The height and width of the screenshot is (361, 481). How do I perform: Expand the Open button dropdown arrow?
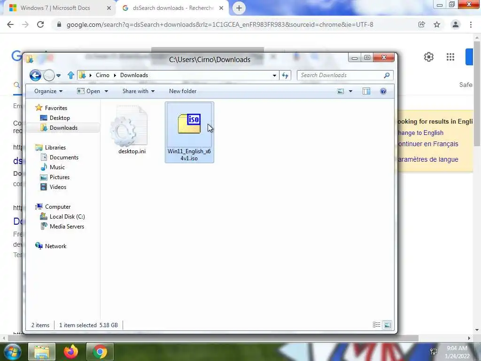tap(106, 91)
